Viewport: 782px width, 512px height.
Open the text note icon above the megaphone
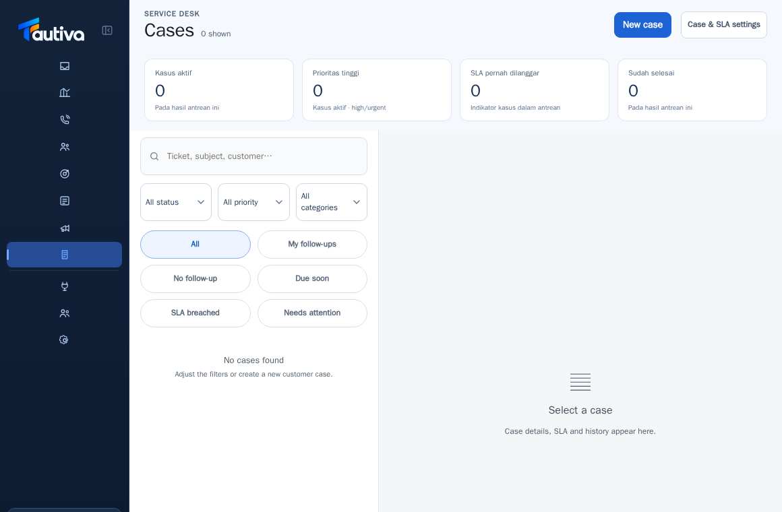point(64,201)
